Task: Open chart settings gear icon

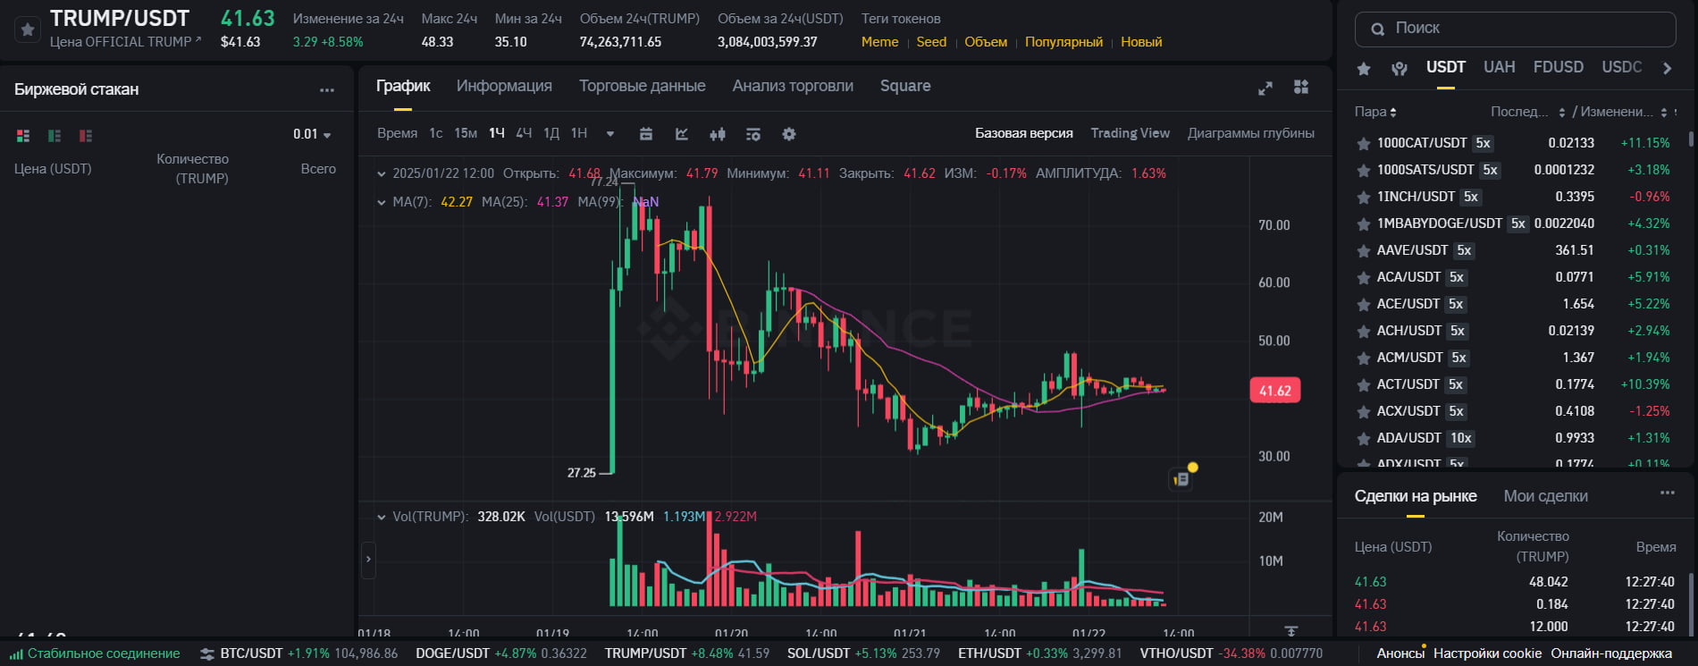Action: coord(789,134)
